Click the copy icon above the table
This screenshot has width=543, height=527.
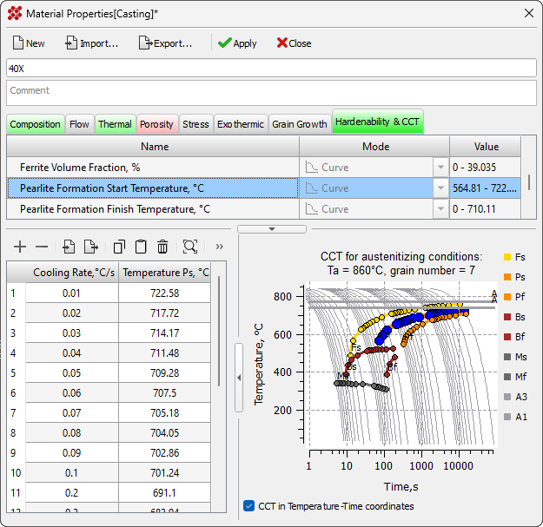point(120,247)
